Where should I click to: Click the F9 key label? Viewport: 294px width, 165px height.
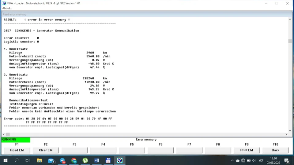pyautogui.click(x=247, y=145)
